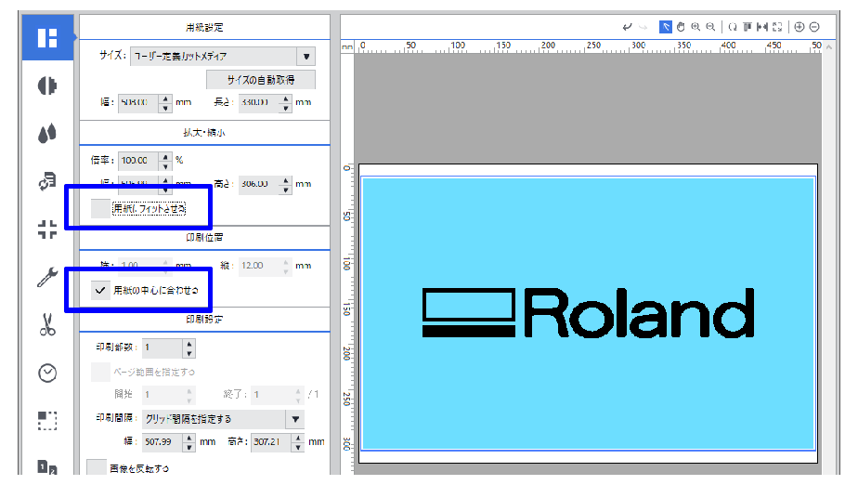Click the align to top icon
Screen dimensions: 858x485
click(x=747, y=27)
